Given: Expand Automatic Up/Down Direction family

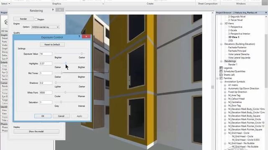Looking at the screenshot, I should click(225, 88).
